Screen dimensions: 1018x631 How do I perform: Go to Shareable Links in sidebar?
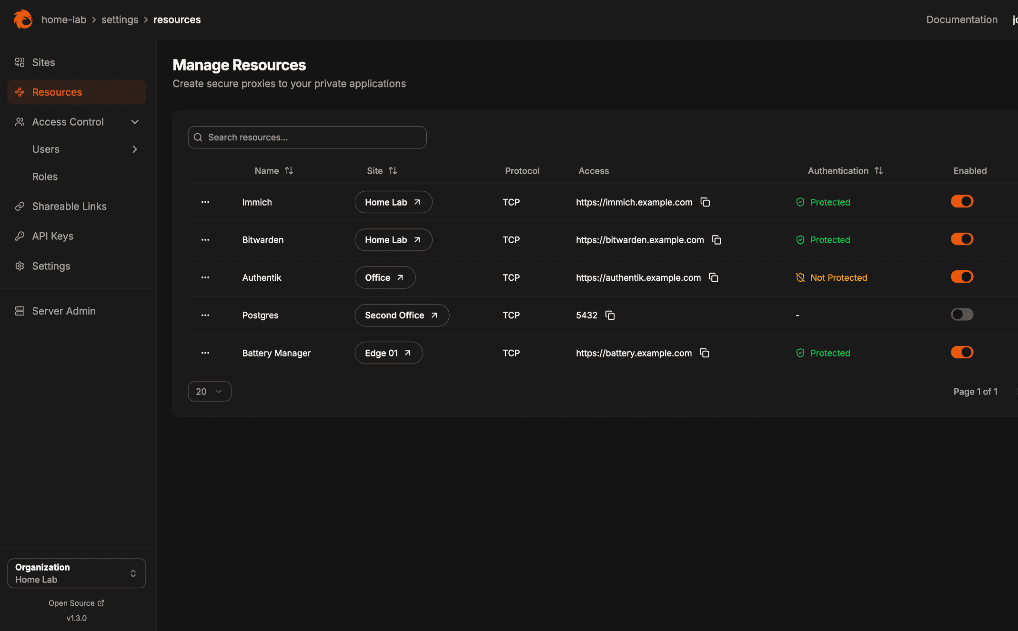click(x=69, y=207)
